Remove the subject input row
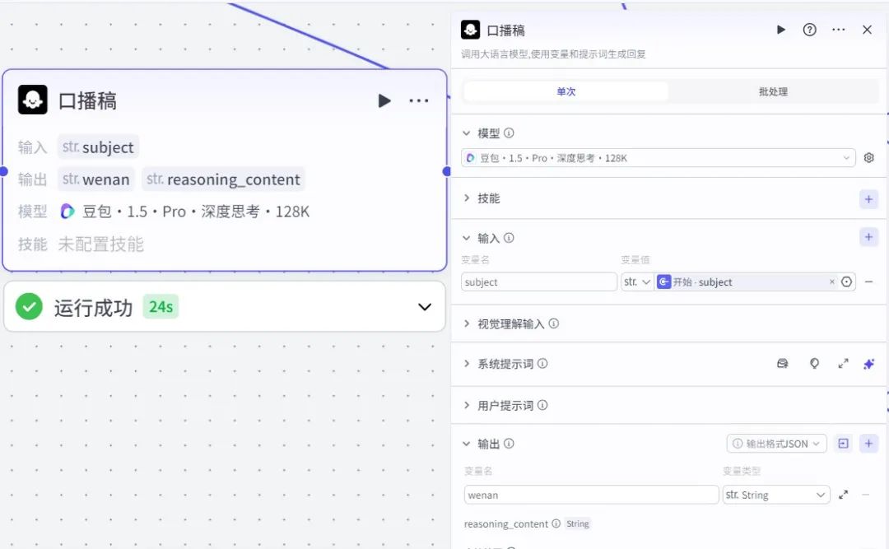Image resolution: width=889 pixels, height=549 pixels. [x=868, y=281]
